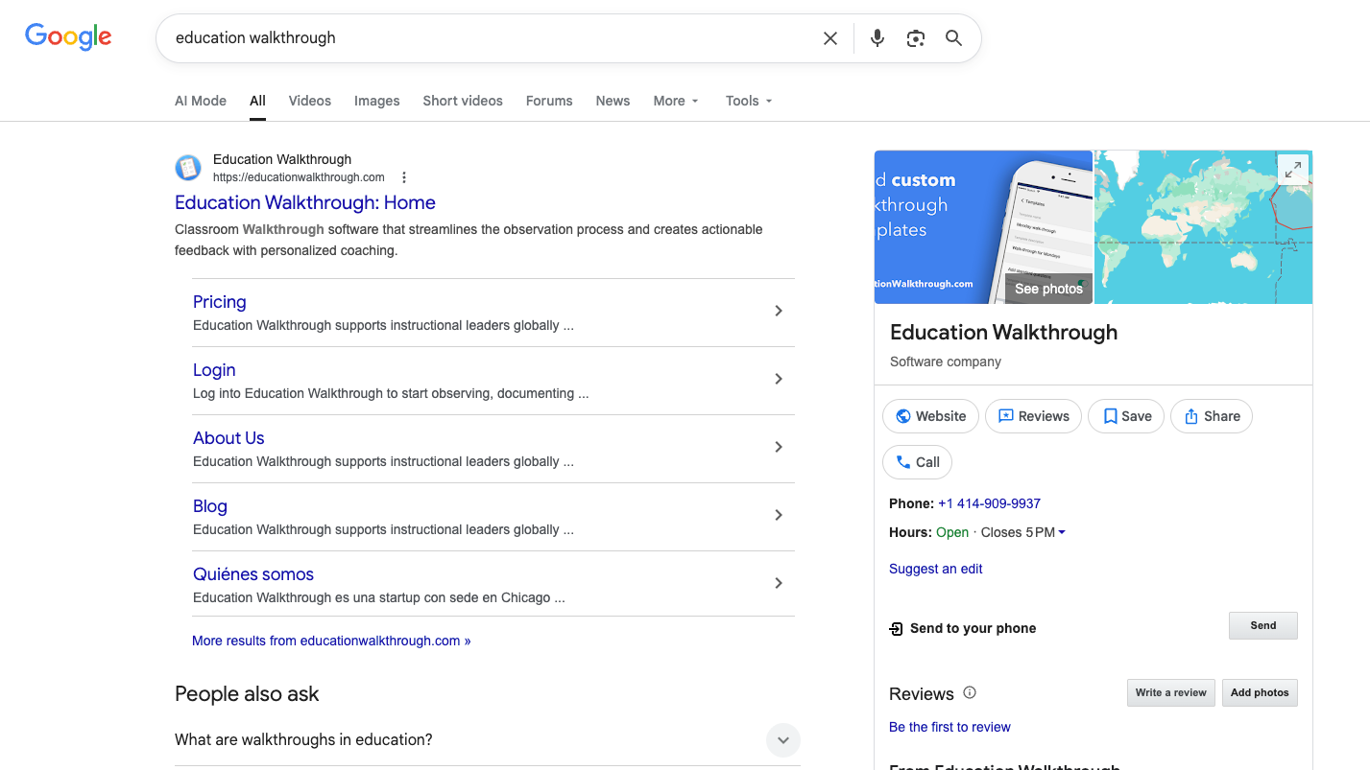Click the info icon next to Reviews
This screenshot has width=1370, height=770.
970,692
